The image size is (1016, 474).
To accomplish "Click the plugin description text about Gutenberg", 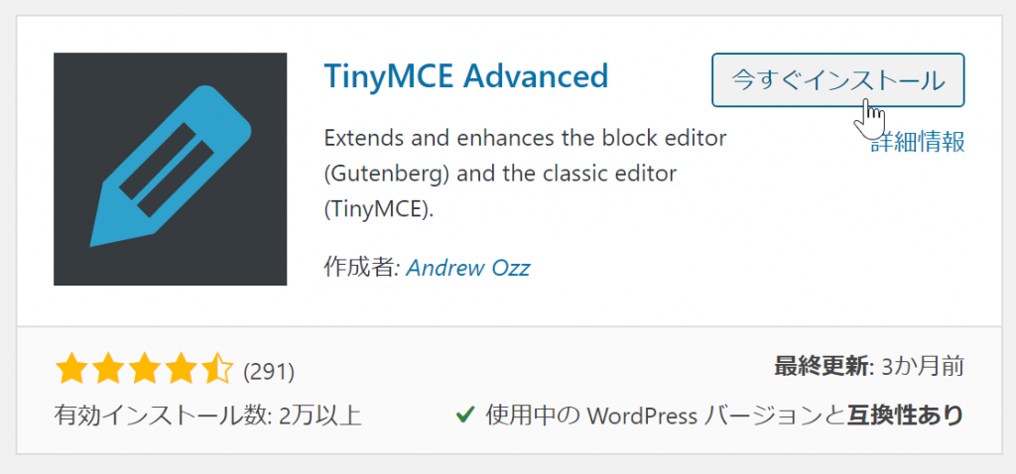I will tap(525, 174).
